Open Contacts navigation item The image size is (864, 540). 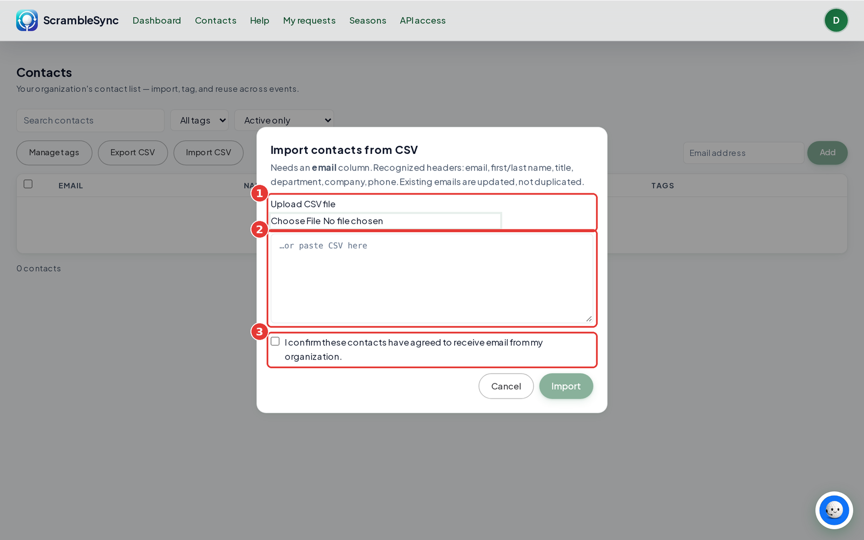pos(215,21)
